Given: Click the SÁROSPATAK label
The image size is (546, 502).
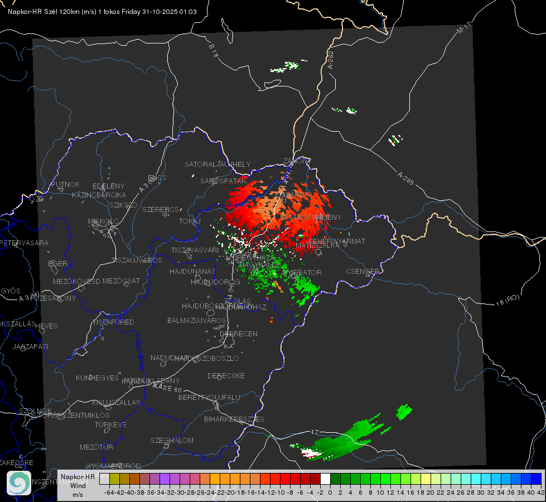Looking at the screenshot, I should coord(223,181).
